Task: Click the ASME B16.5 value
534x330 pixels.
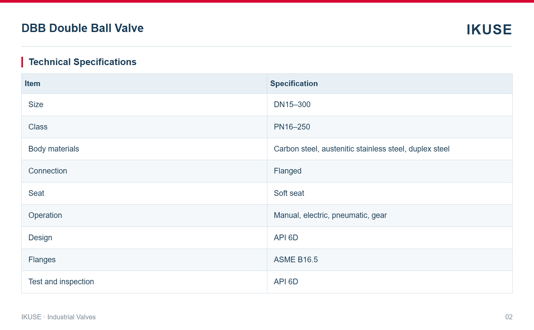Action: 296,260
